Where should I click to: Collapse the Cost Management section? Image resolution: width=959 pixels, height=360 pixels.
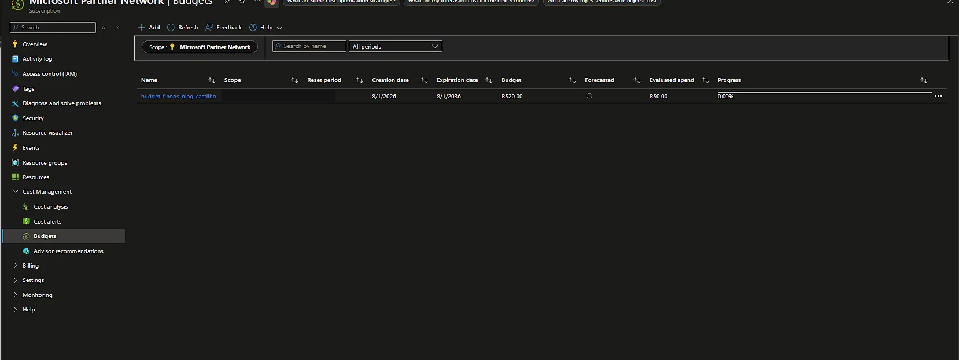[15, 191]
